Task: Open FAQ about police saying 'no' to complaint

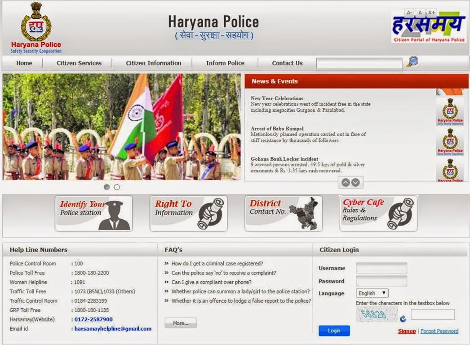Action: click(224, 273)
